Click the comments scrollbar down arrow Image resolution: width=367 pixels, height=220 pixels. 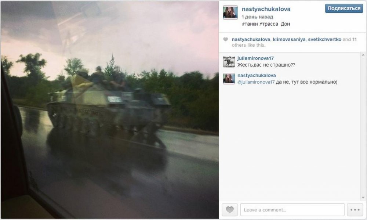pyautogui.click(x=363, y=198)
